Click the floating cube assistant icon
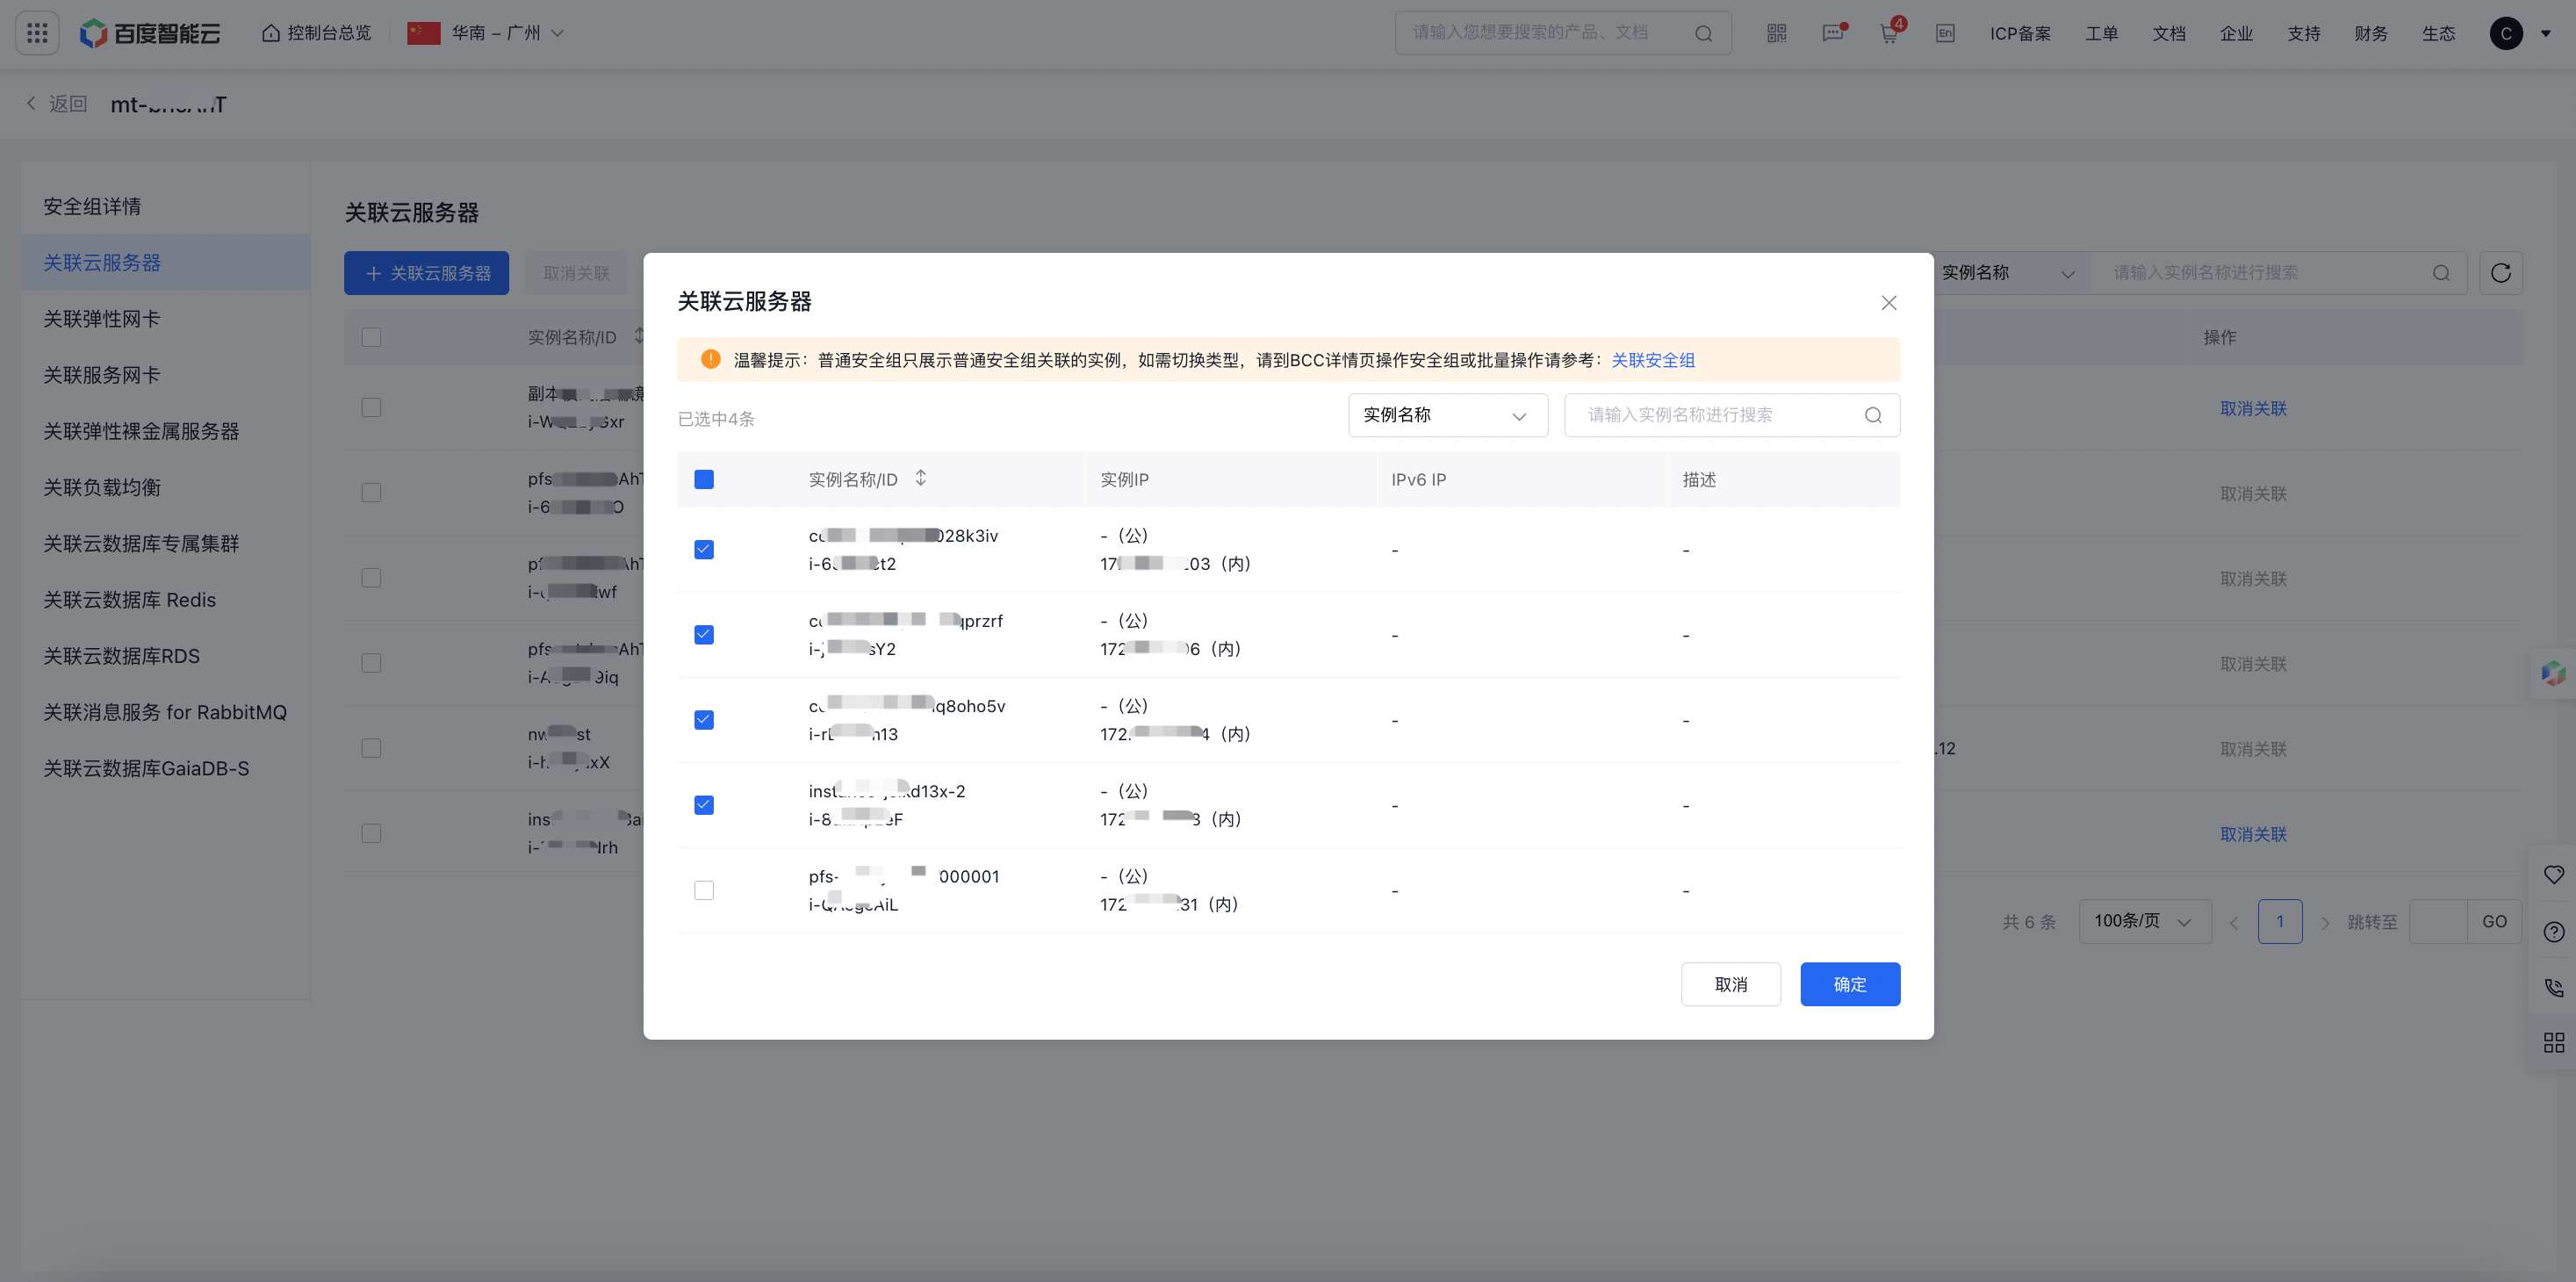This screenshot has height=1282, width=2576. click(2554, 673)
